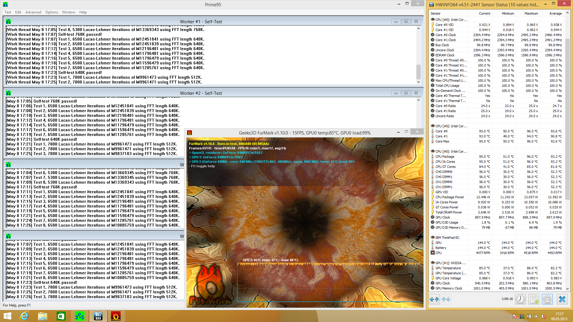Click the expand columns arrows button in HWiNFO
This screenshot has height=322, width=573.
point(434,299)
